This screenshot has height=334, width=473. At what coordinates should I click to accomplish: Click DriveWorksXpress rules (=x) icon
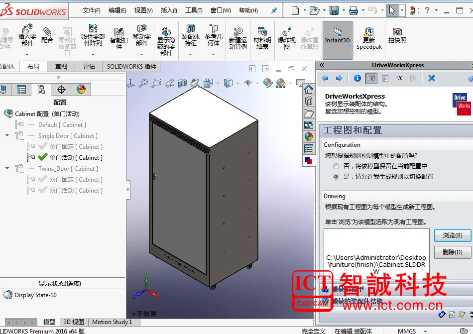[x=399, y=78]
